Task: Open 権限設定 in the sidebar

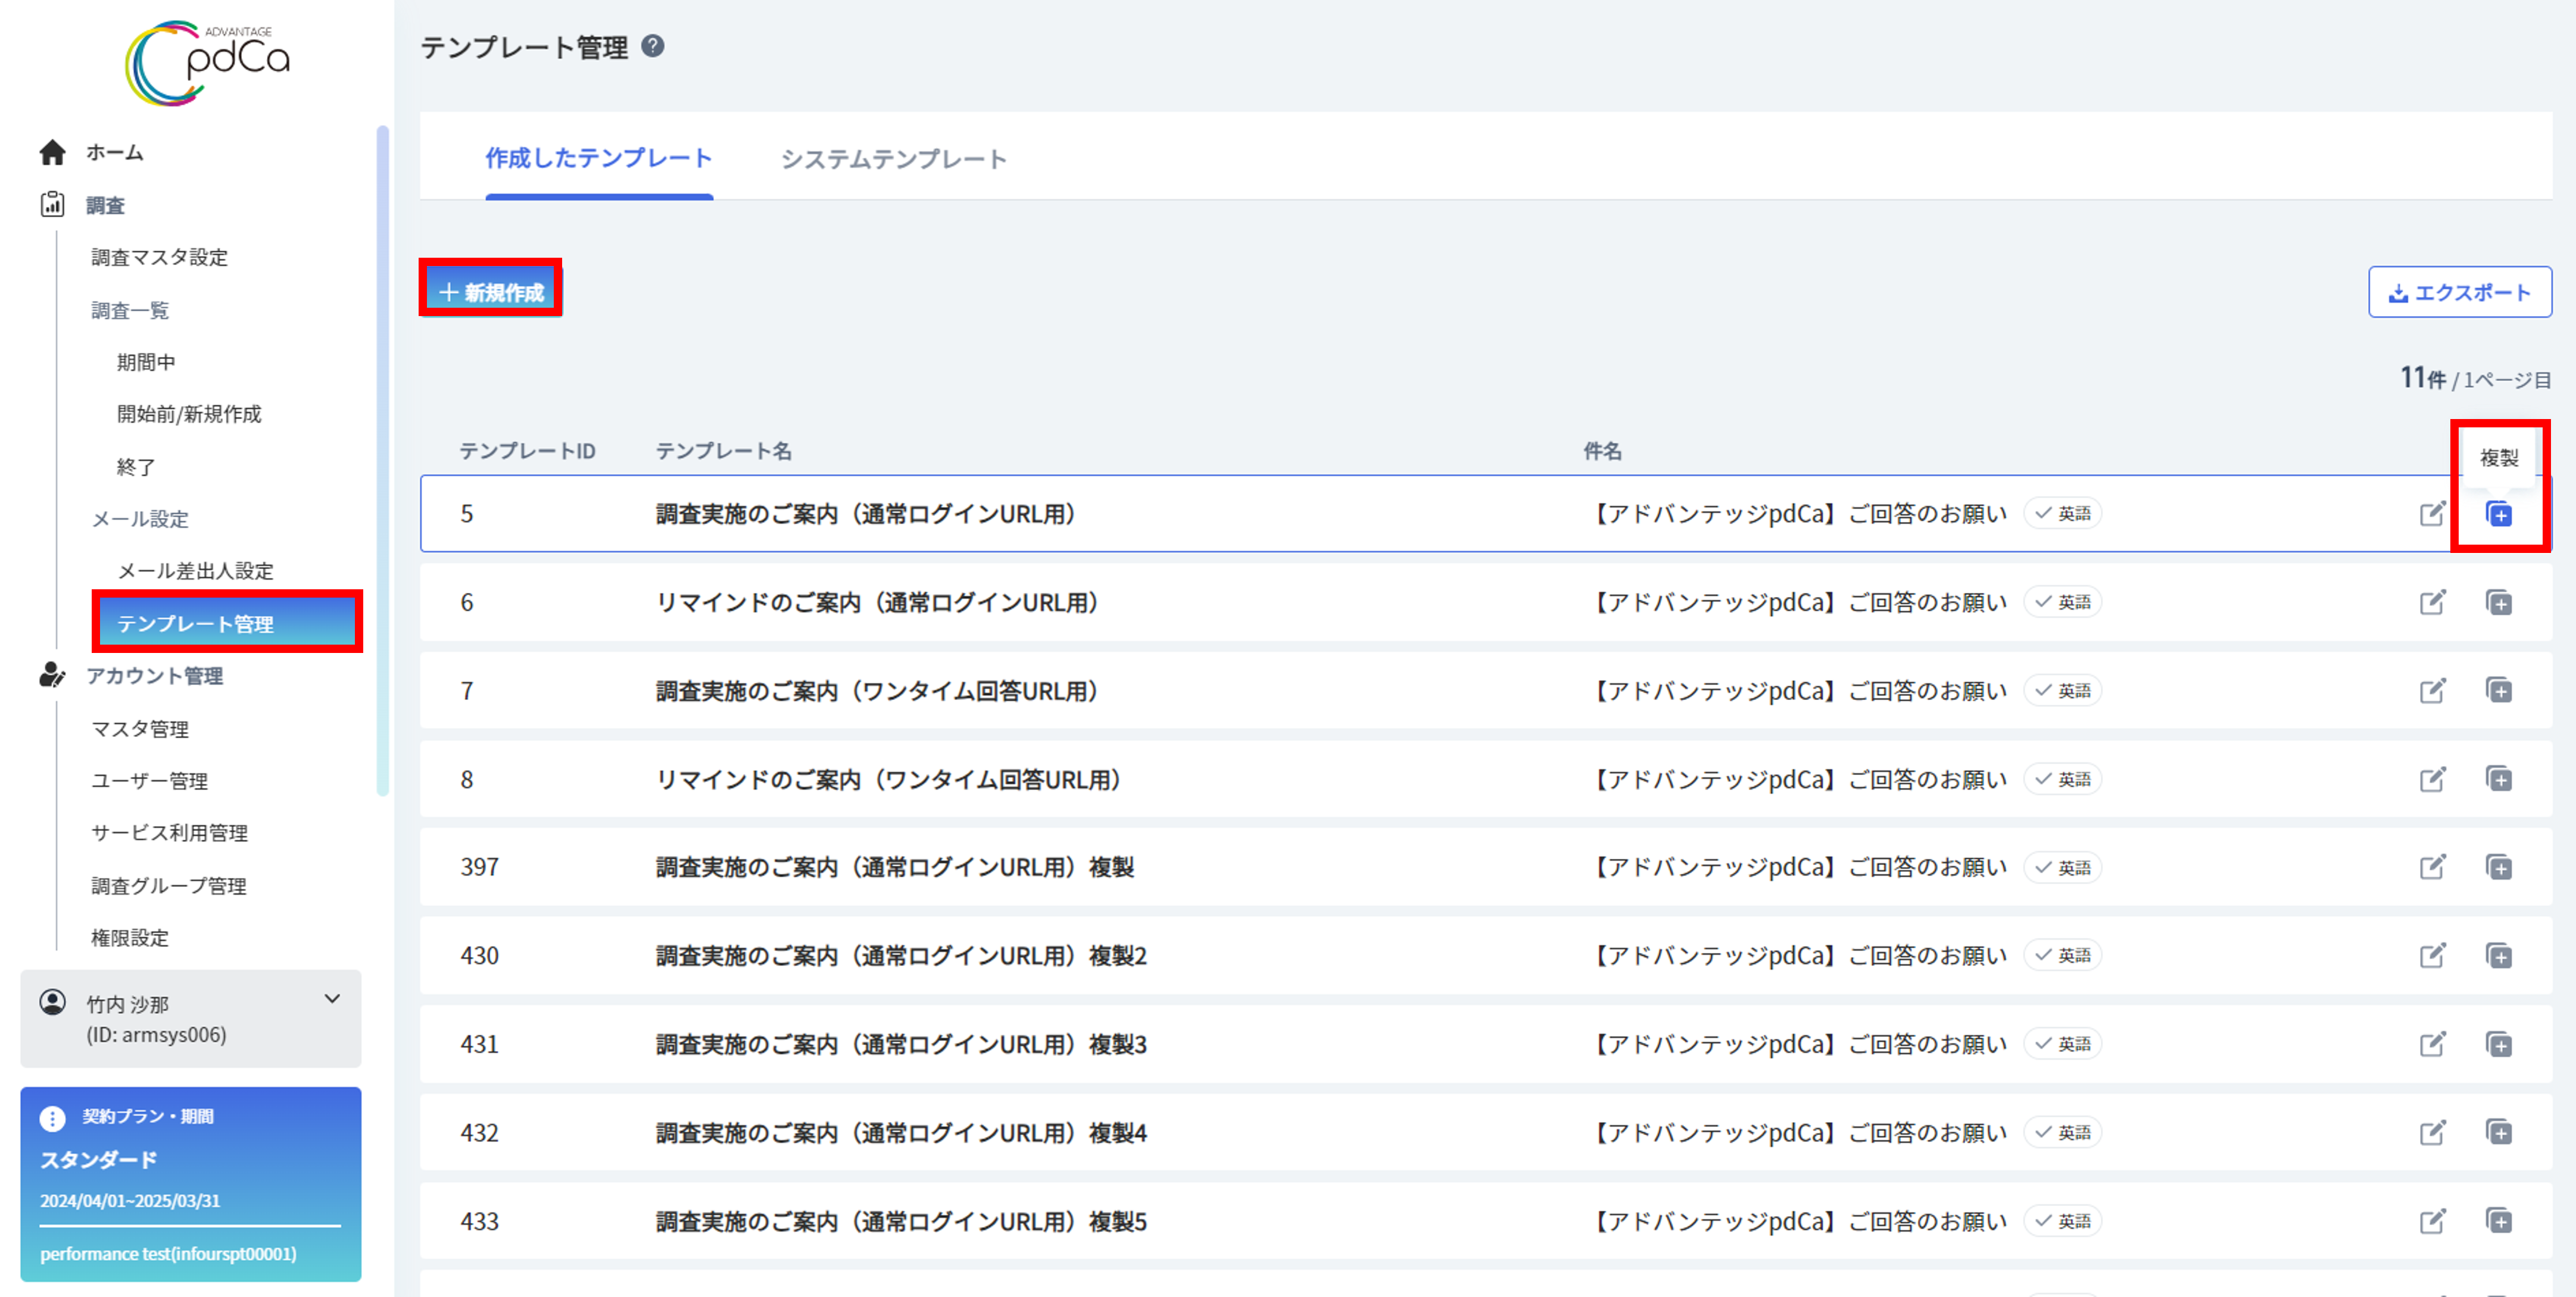Action: pyautogui.click(x=130, y=937)
